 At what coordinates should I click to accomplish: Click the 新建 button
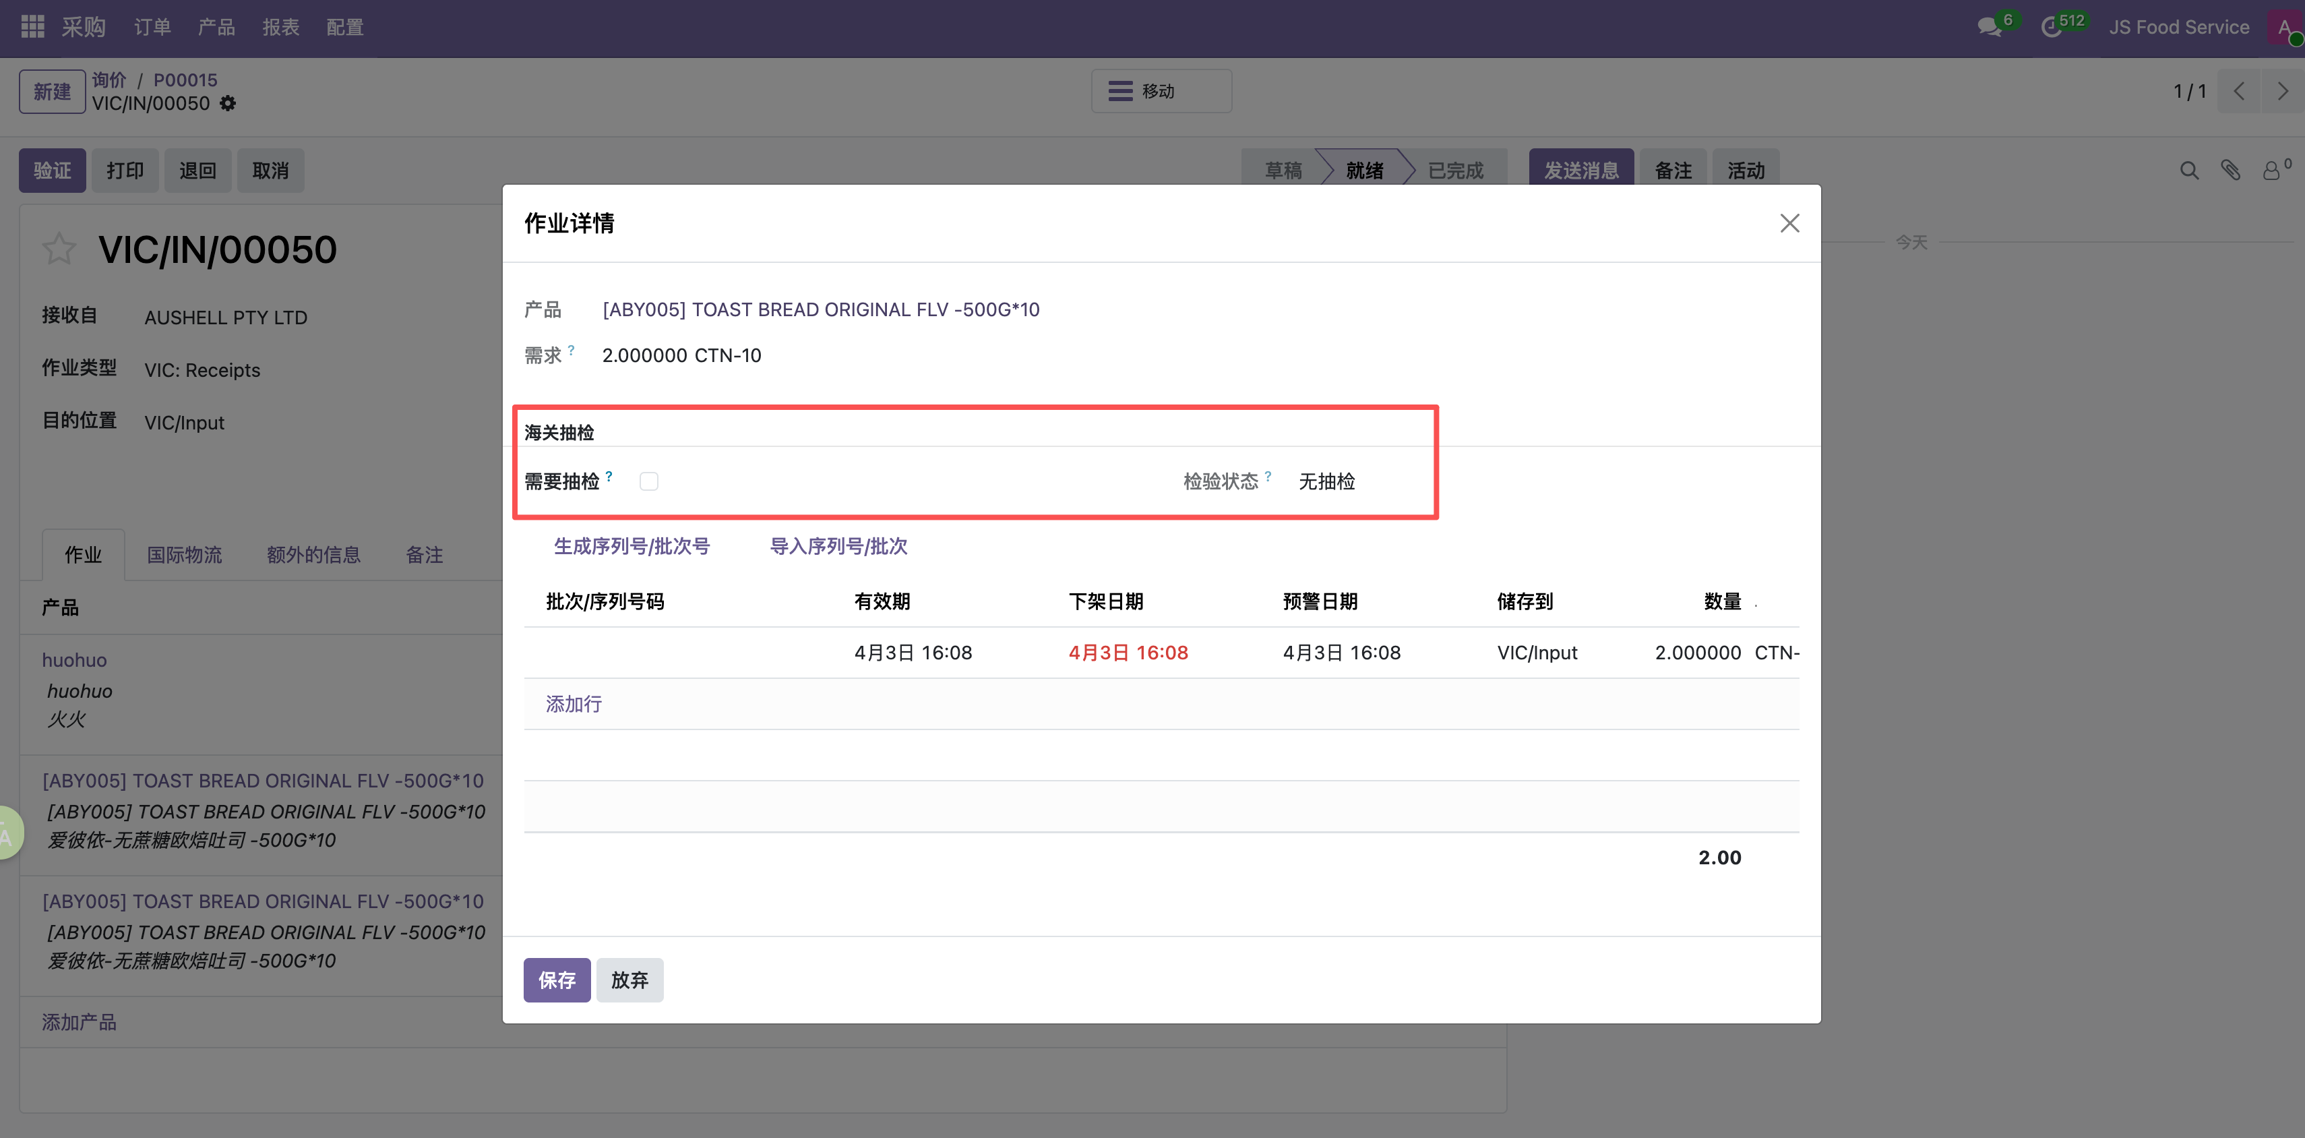click(x=52, y=91)
